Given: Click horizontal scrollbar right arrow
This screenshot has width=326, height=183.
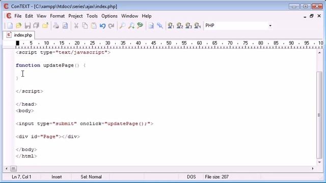Looking at the screenshot, I should tap(313, 168).
